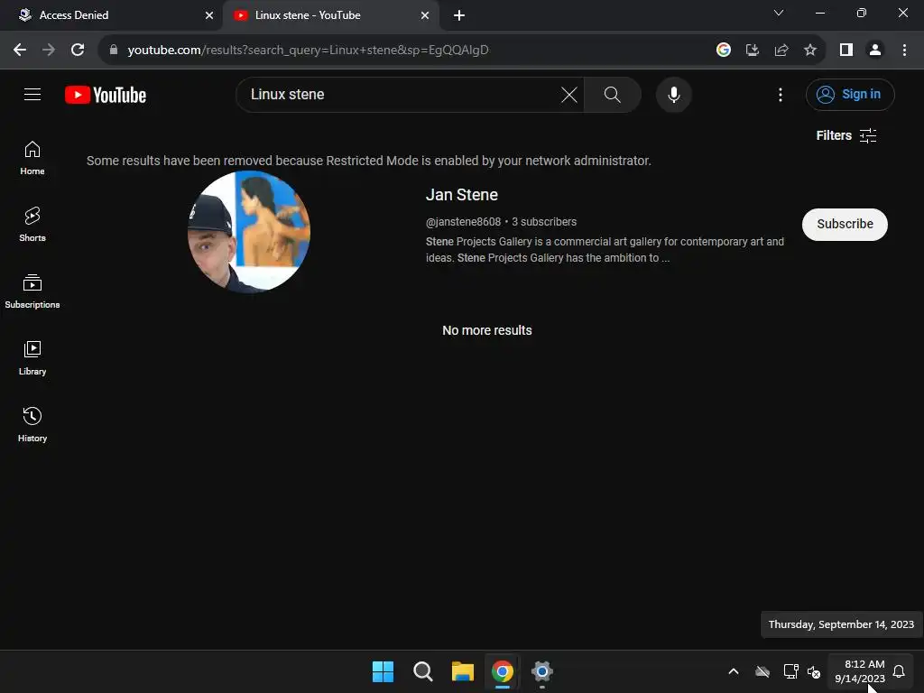The height and width of the screenshot is (693, 924).
Task: Click the 'No more results' text
Action: coord(486,330)
